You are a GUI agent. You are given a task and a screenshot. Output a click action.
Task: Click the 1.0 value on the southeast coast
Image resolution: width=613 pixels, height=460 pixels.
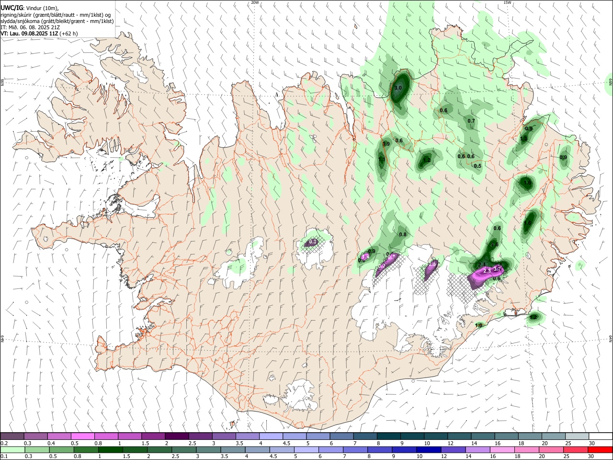coord(478,325)
